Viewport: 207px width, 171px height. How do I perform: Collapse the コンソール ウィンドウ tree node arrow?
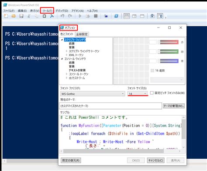pos(62,59)
